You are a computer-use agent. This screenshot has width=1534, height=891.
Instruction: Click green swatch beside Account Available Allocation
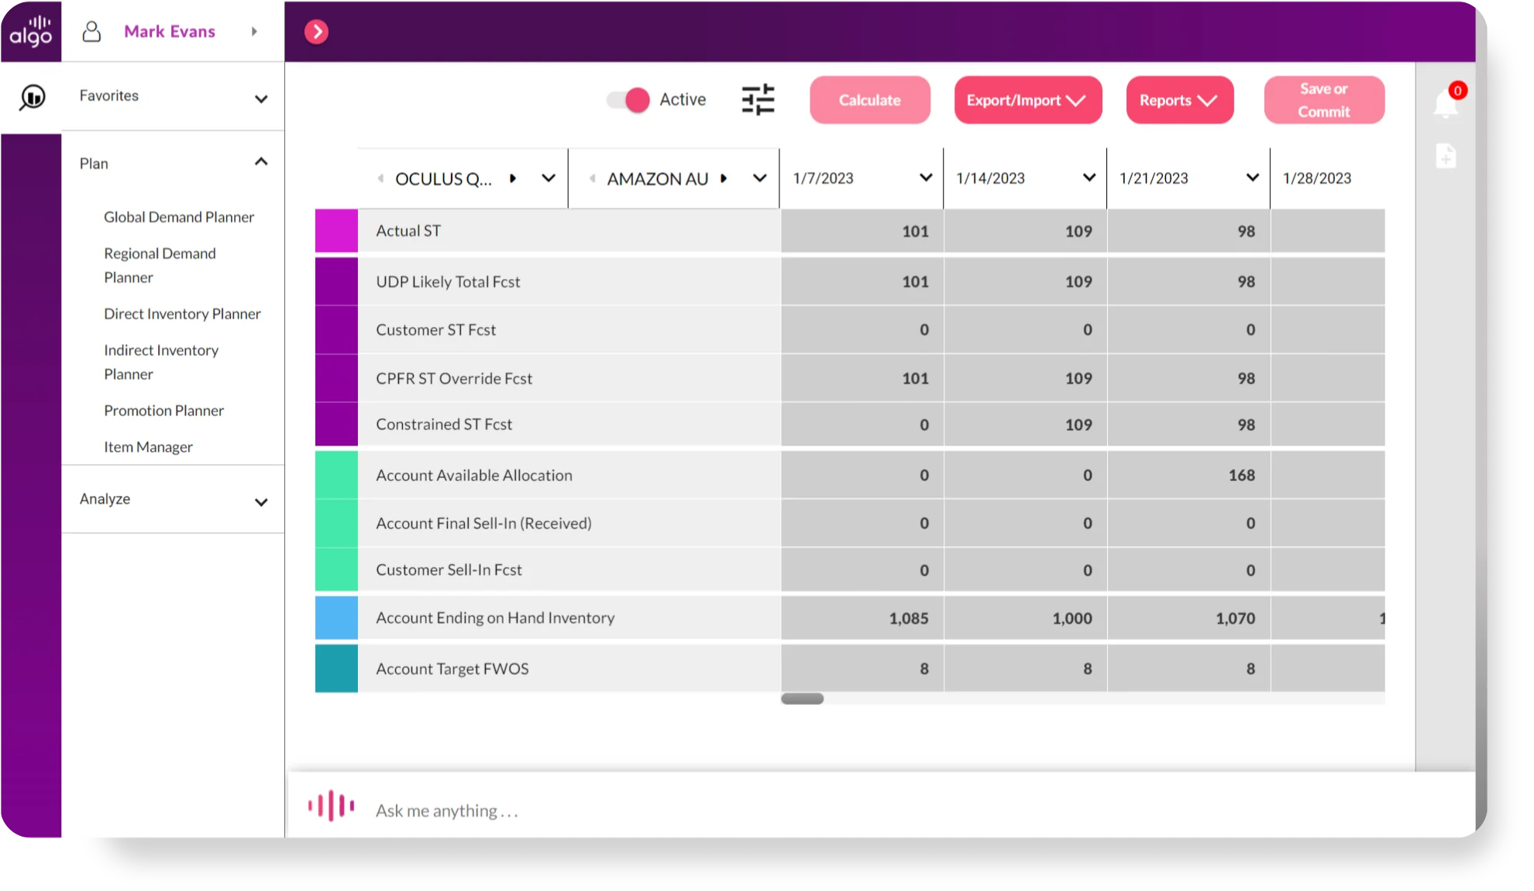point(336,475)
